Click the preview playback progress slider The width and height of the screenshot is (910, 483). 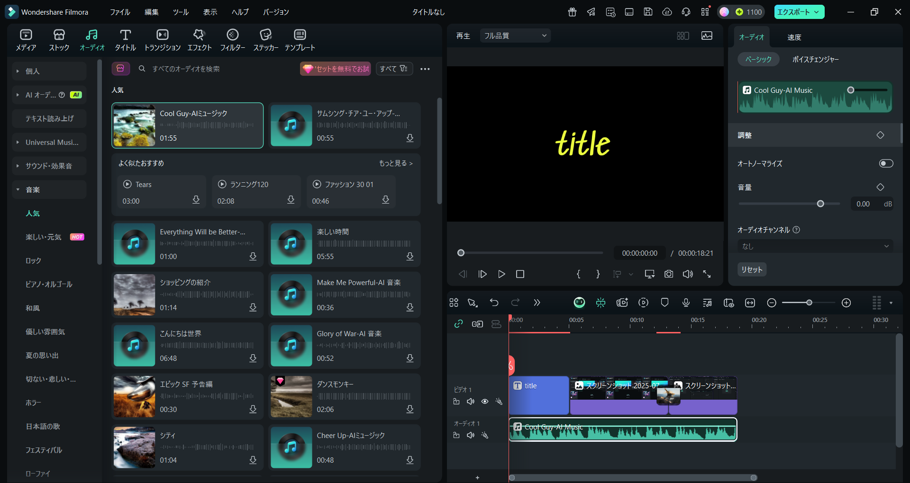tap(530, 253)
